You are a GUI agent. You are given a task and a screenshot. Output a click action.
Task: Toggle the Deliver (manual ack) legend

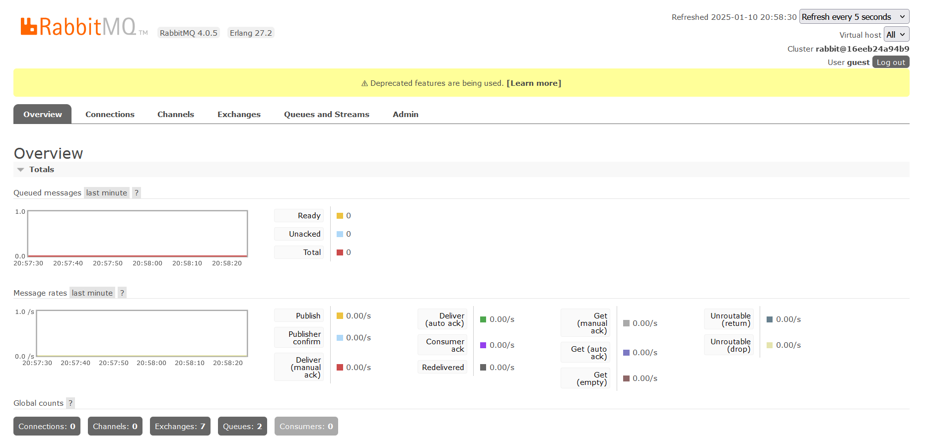[299, 368]
